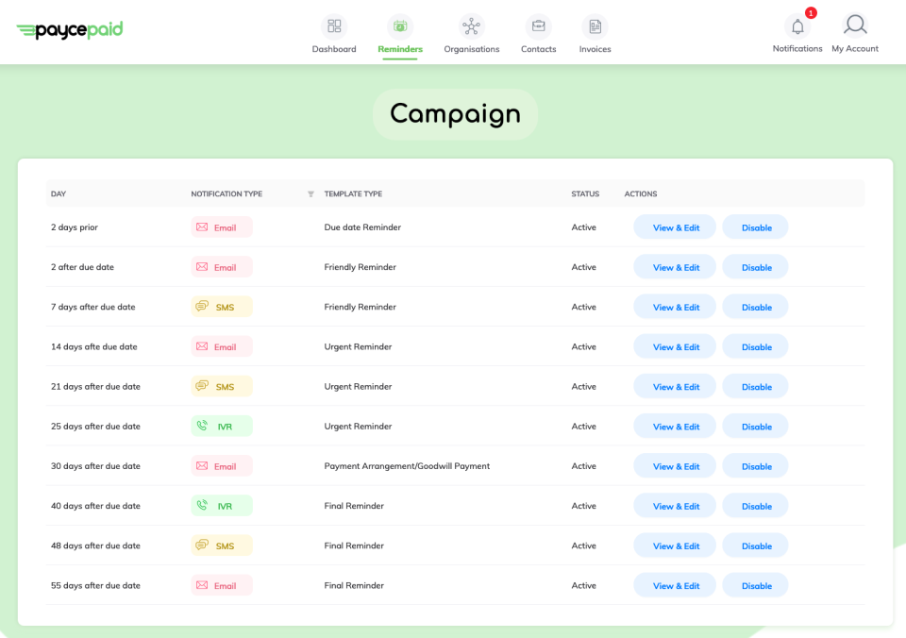View & Edit the 48 days SMS reminder
Screen dimensions: 906x638
coord(675,546)
